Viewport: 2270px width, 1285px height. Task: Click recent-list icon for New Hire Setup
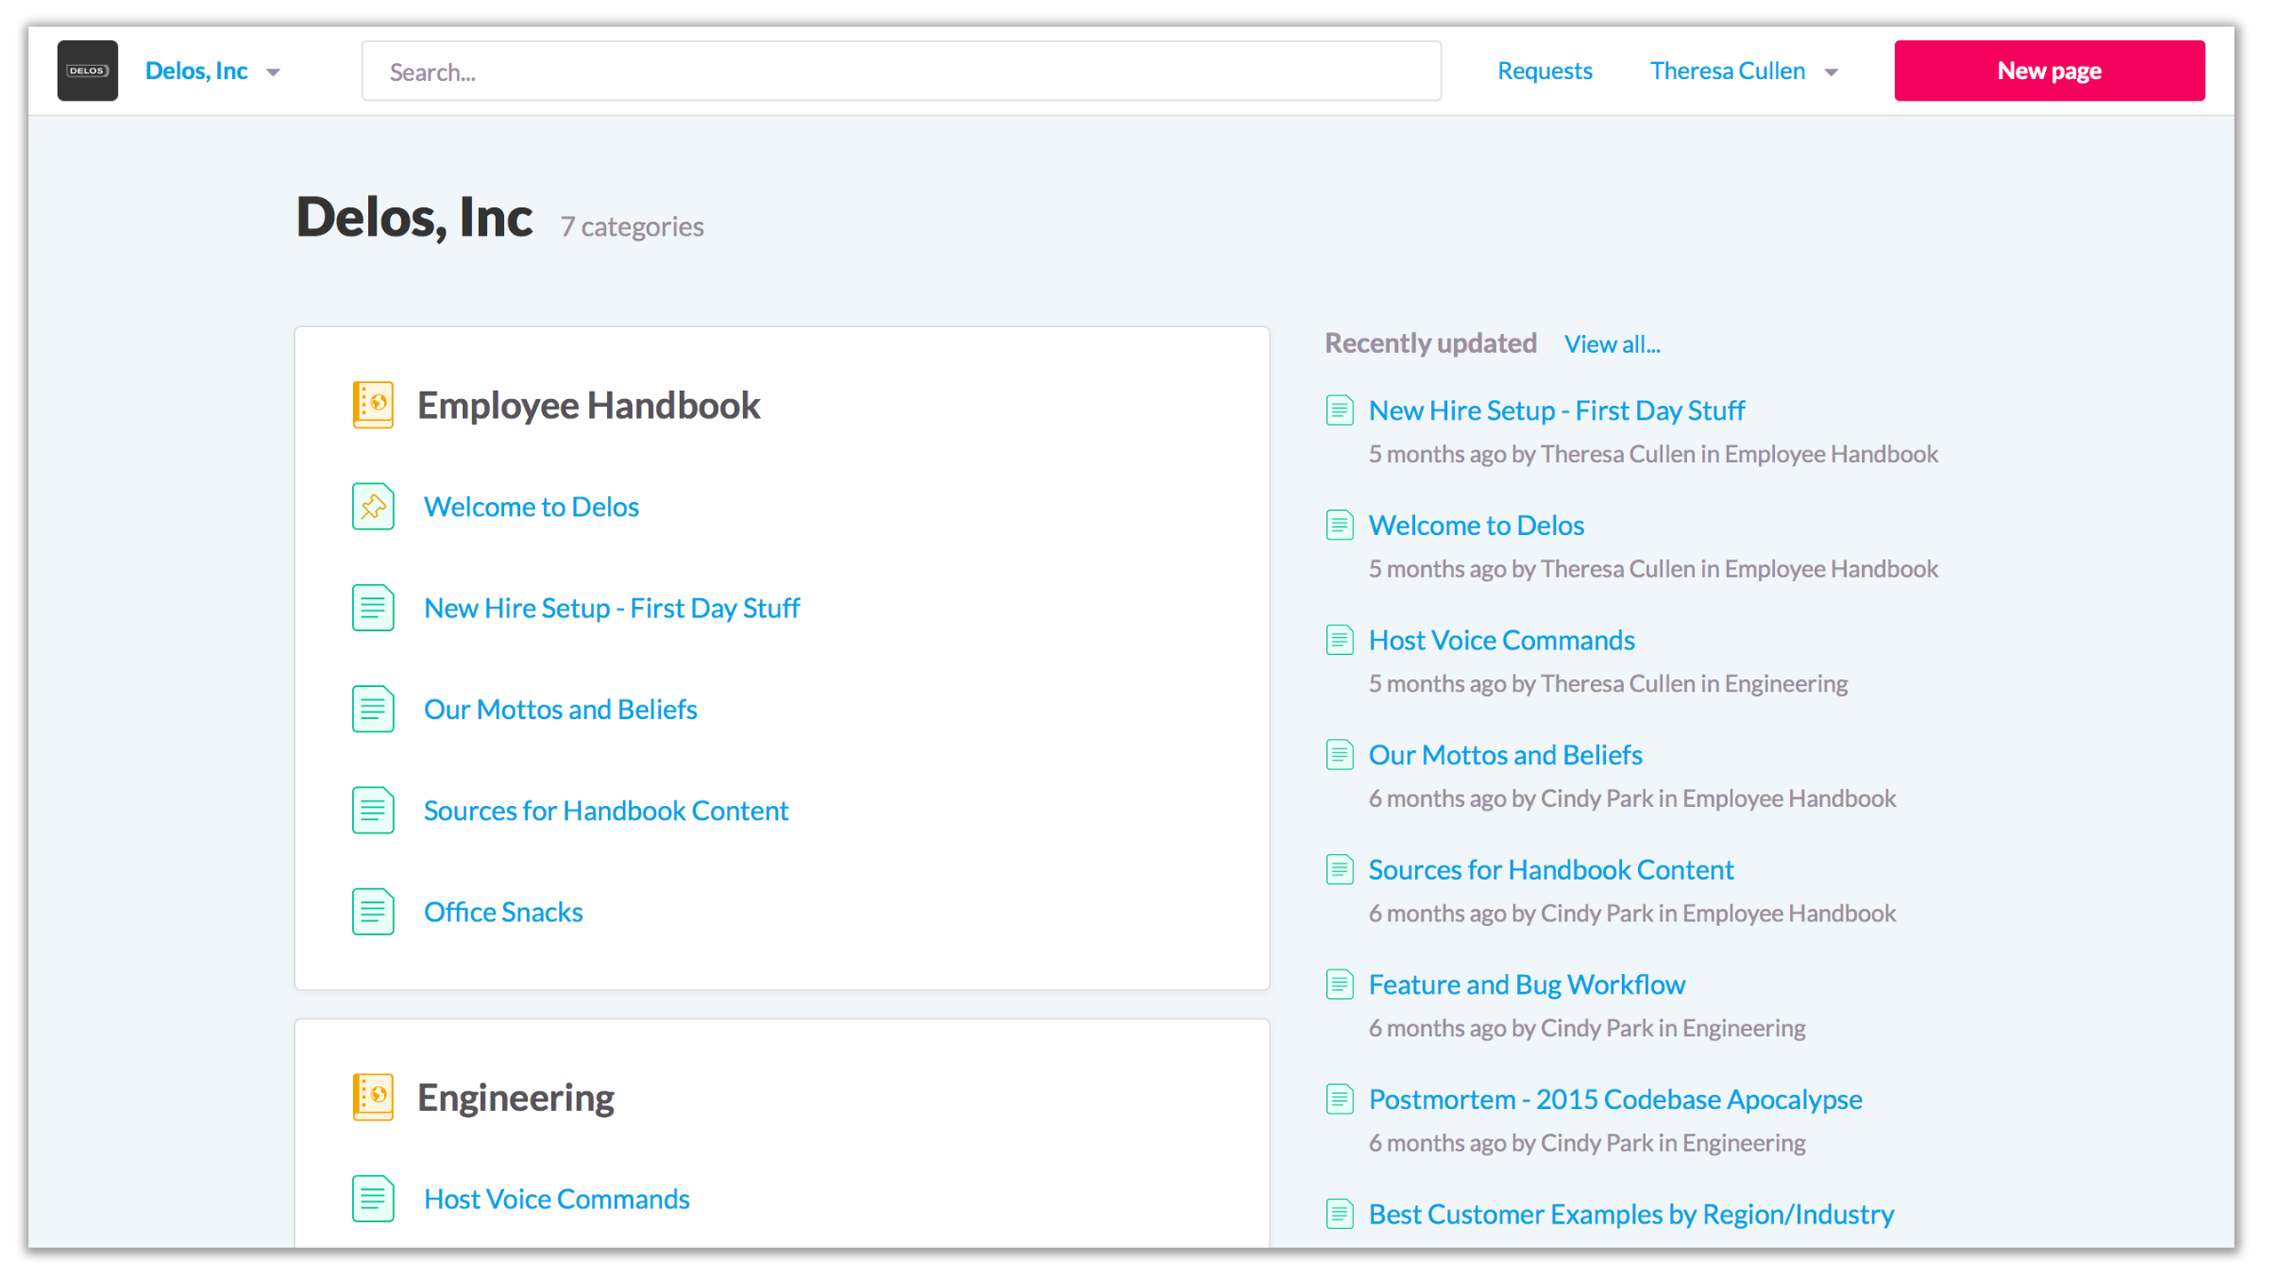coord(1339,411)
